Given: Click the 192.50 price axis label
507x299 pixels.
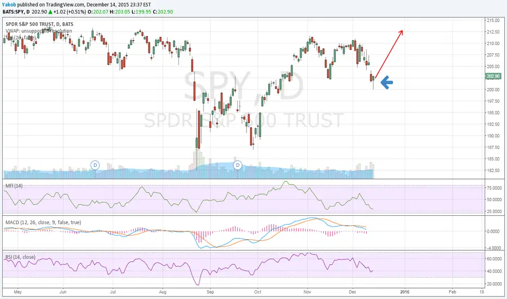Looking at the screenshot, I should (493, 124).
